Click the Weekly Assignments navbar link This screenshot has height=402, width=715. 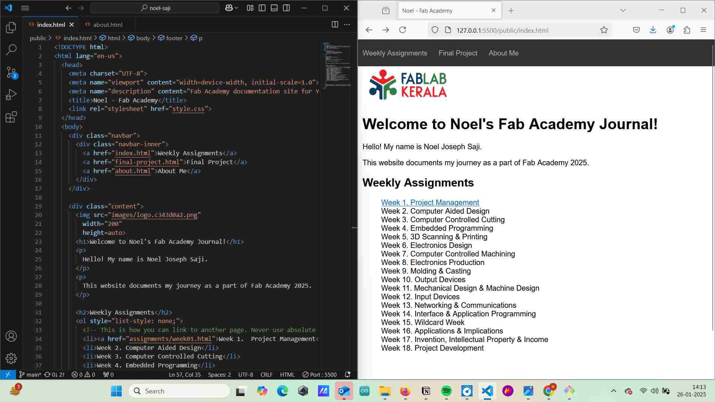click(x=395, y=53)
